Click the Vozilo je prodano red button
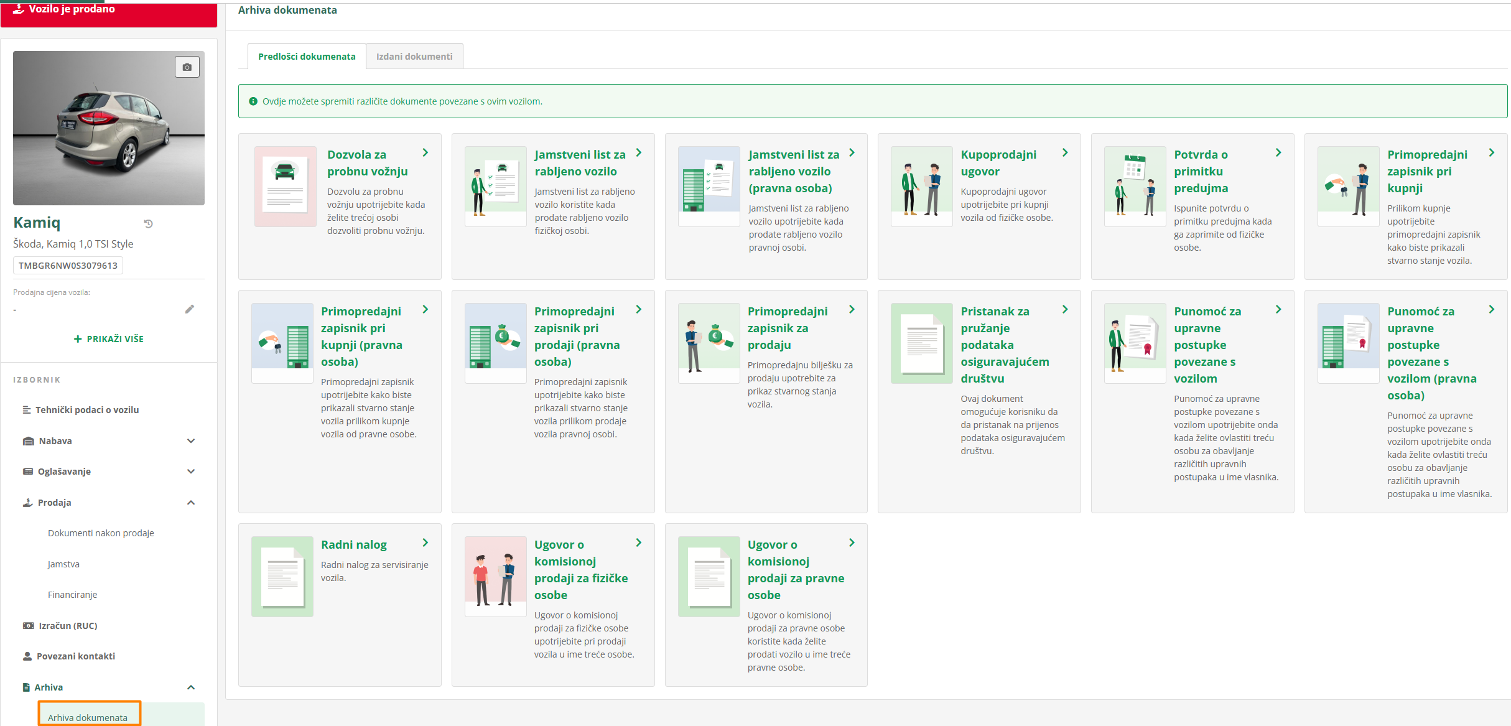The image size is (1511, 726). pos(108,12)
